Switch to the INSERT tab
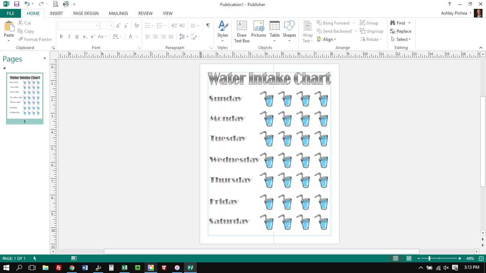The image size is (486, 273). (x=56, y=13)
